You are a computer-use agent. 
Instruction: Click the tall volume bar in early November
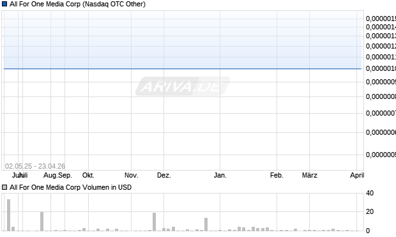point(155,222)
